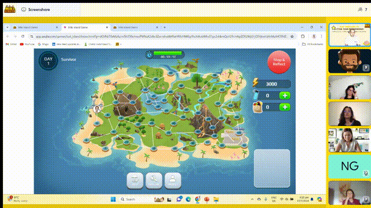
Task: Add food with the green plus button
Action: tap(285, 107)
